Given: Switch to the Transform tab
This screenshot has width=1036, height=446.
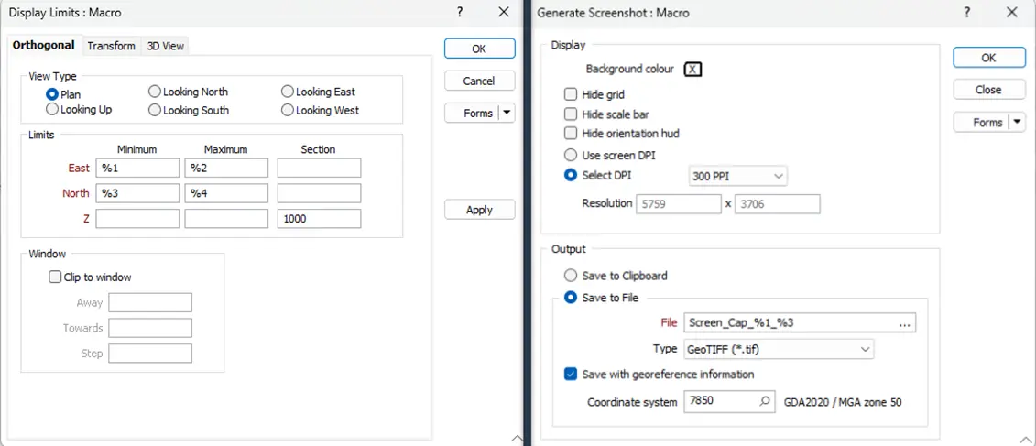Looking at the screenshot, I should point(111,46).
